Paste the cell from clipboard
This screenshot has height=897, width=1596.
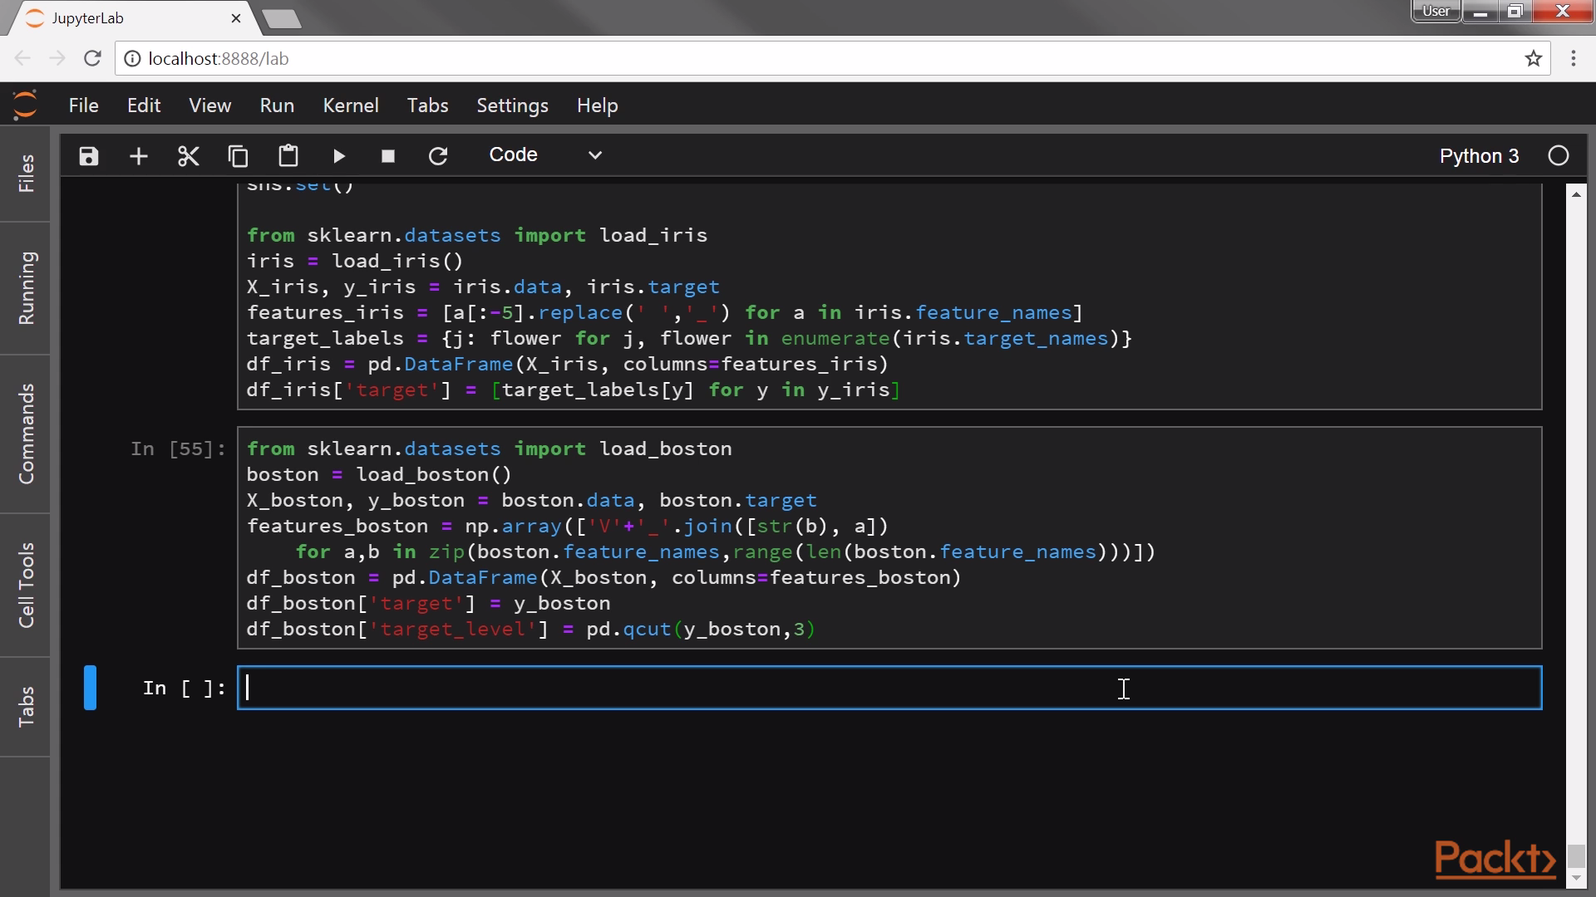pos(288,156)
